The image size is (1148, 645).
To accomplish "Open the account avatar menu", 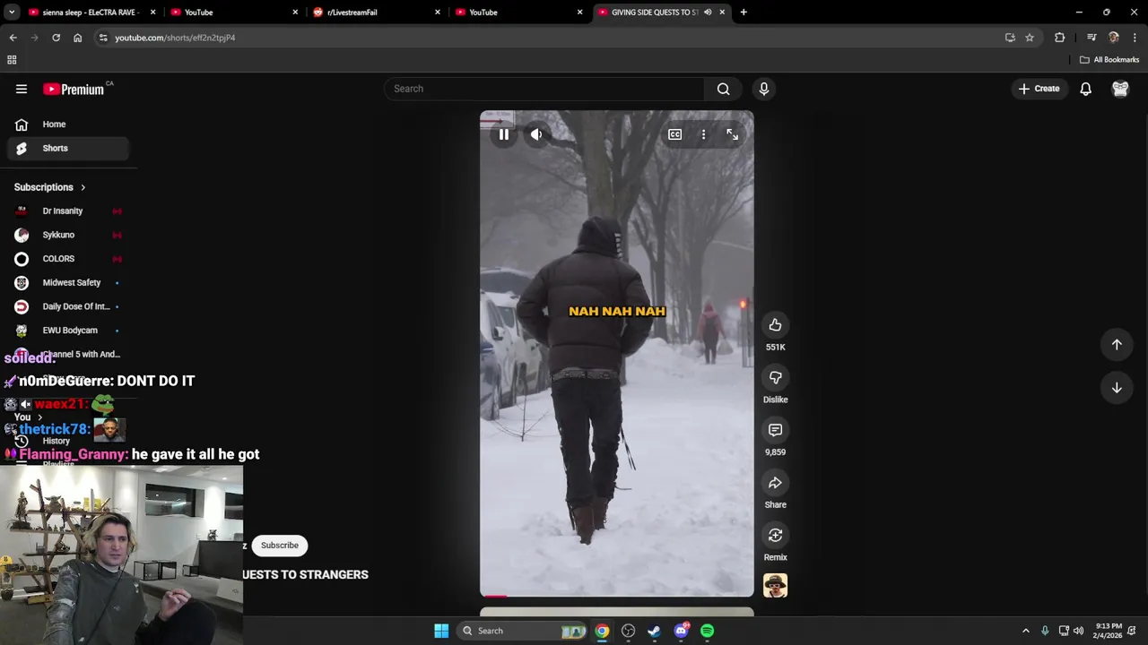I will tap(1120, 89).
